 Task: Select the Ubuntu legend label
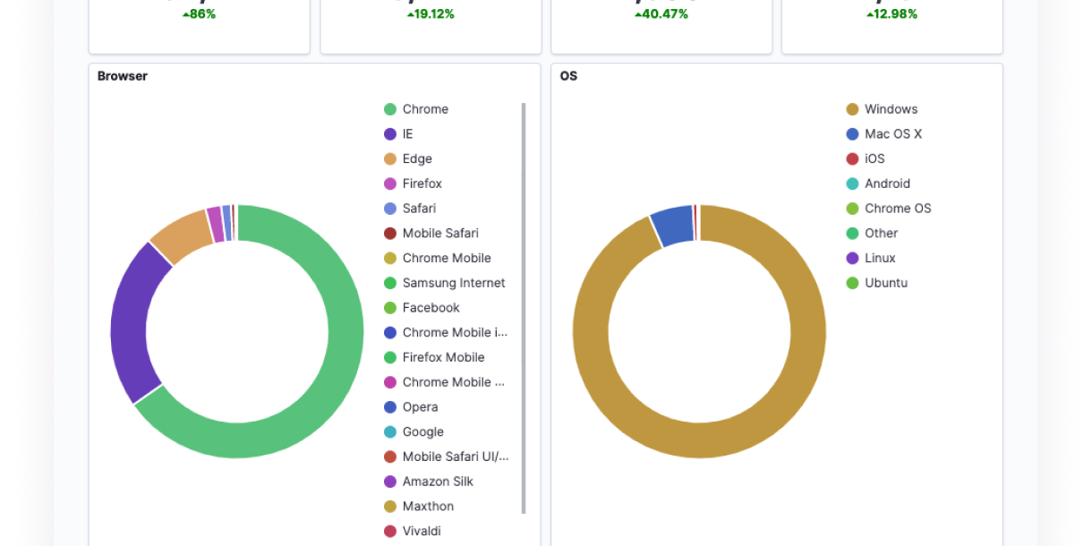click(x=885, y=283)
